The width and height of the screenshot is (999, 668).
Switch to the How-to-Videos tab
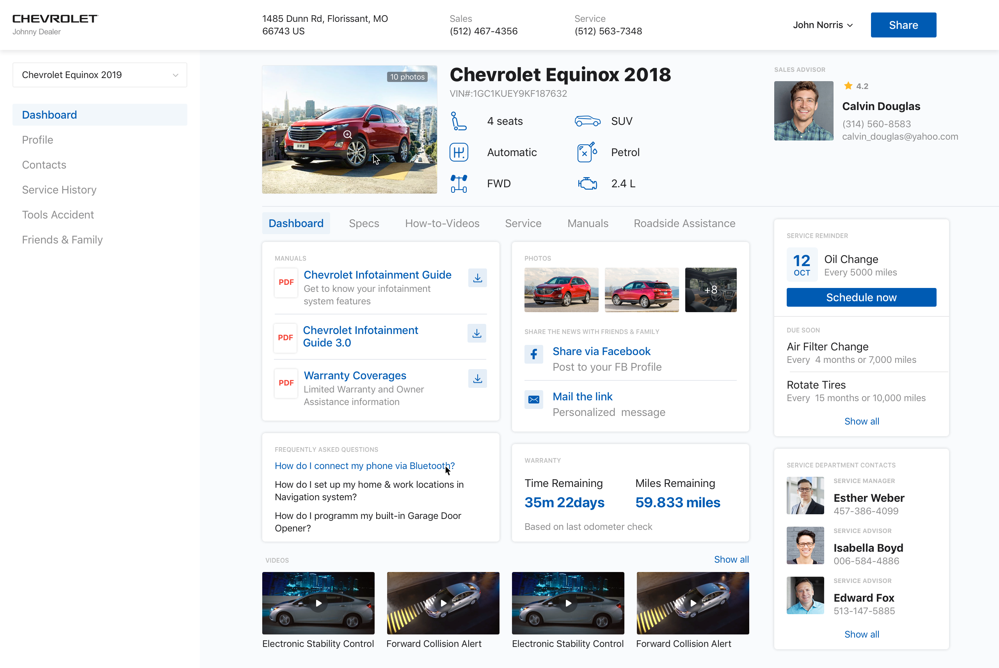click(442, 222)
